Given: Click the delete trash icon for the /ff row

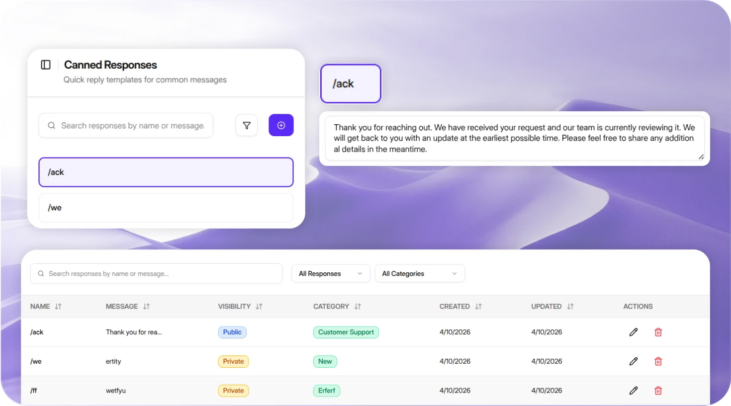Looking at the screenshot, I should (658, 391).
